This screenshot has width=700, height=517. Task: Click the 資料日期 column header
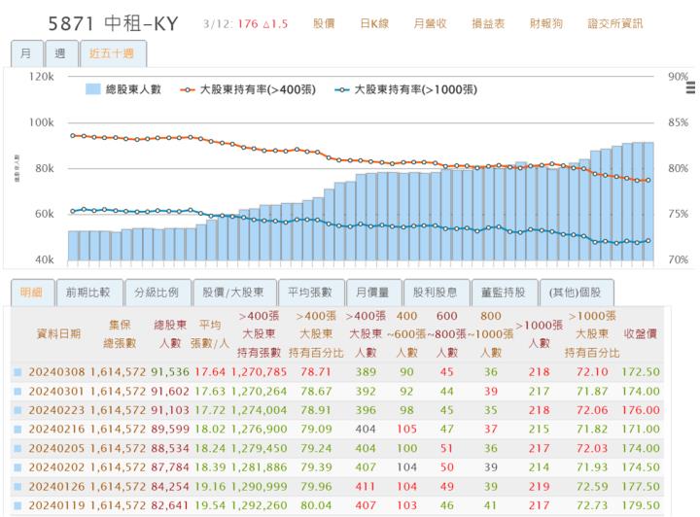point(58,333)
